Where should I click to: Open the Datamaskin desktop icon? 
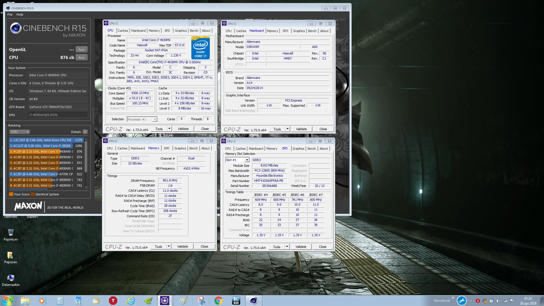(10, 280)
